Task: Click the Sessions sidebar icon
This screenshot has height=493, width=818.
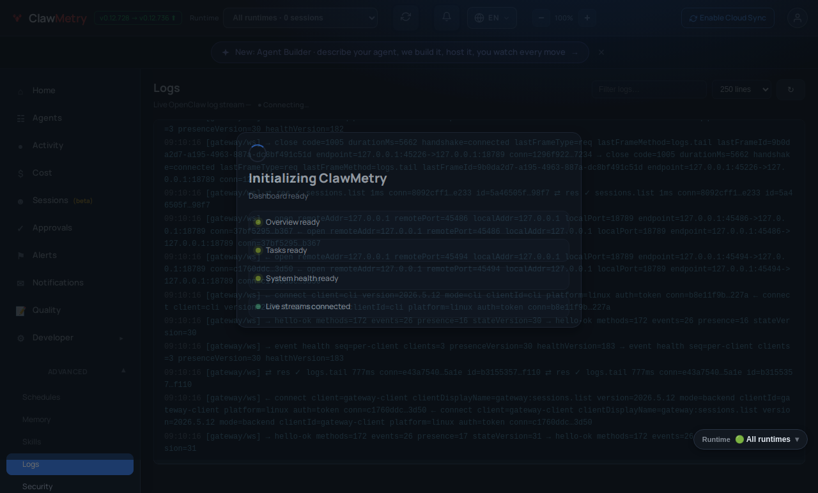Action: coord(20,201)
